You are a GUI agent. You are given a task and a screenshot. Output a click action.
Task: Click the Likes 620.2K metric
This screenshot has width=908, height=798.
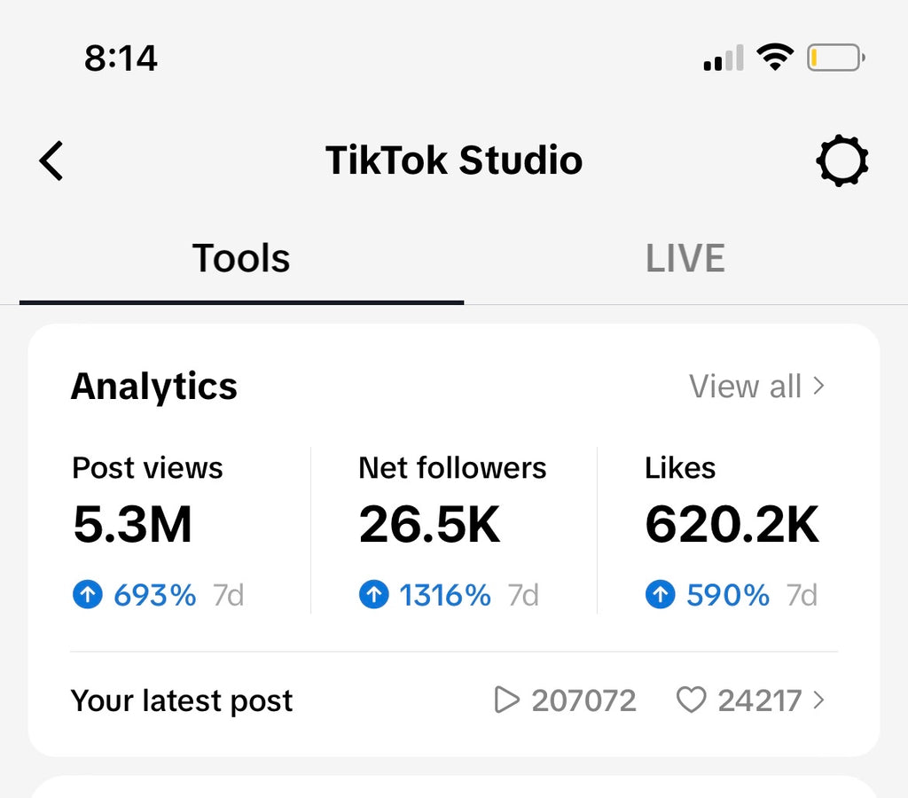coord(732,523)
